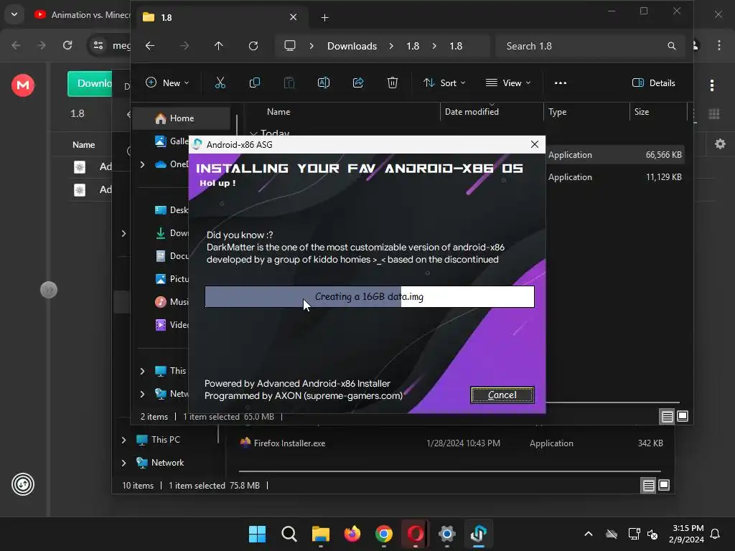Open Opera from the taskbar
The height and width of the screenshot is (551, 735).
pyautogui.click(x=416, y=534)
